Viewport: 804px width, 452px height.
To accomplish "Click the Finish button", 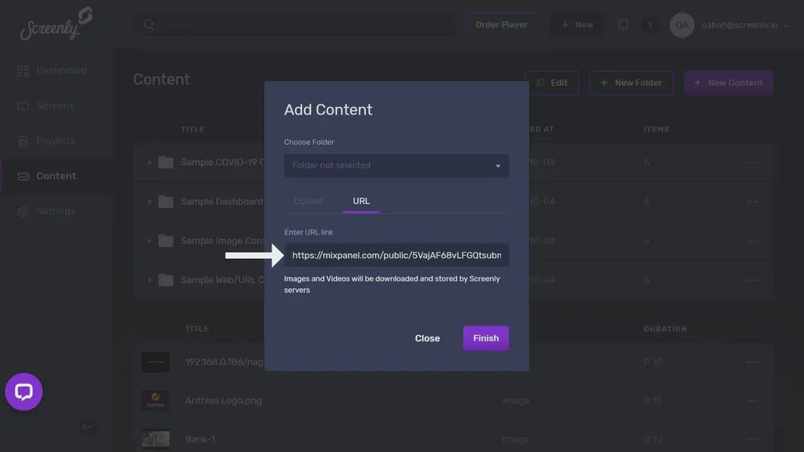I will point(485,338).
